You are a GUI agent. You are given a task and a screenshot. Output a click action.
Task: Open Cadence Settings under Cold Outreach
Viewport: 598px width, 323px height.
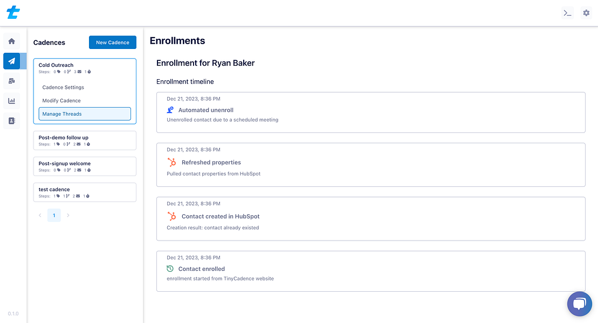(63, 87)
